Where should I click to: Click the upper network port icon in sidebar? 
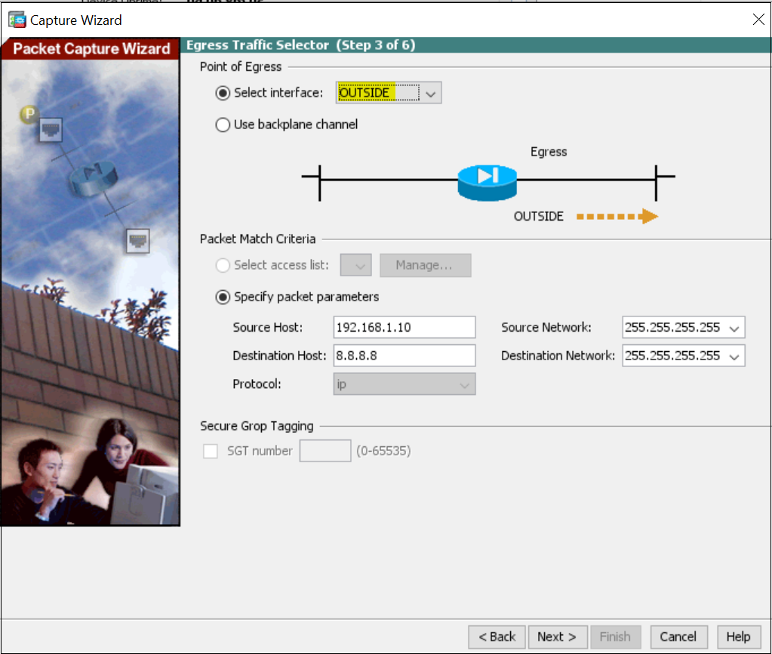(51, 130)
